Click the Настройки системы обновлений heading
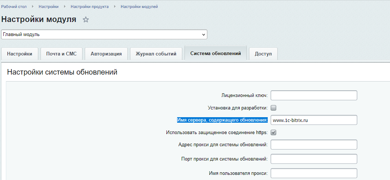 [x=62, y=72]
